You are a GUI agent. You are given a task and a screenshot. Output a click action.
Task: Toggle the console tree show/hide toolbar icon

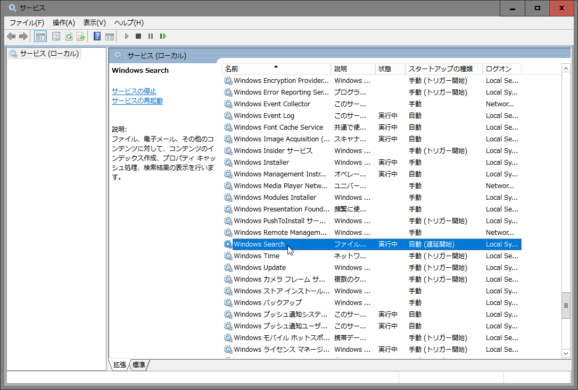tap(40, 36)
